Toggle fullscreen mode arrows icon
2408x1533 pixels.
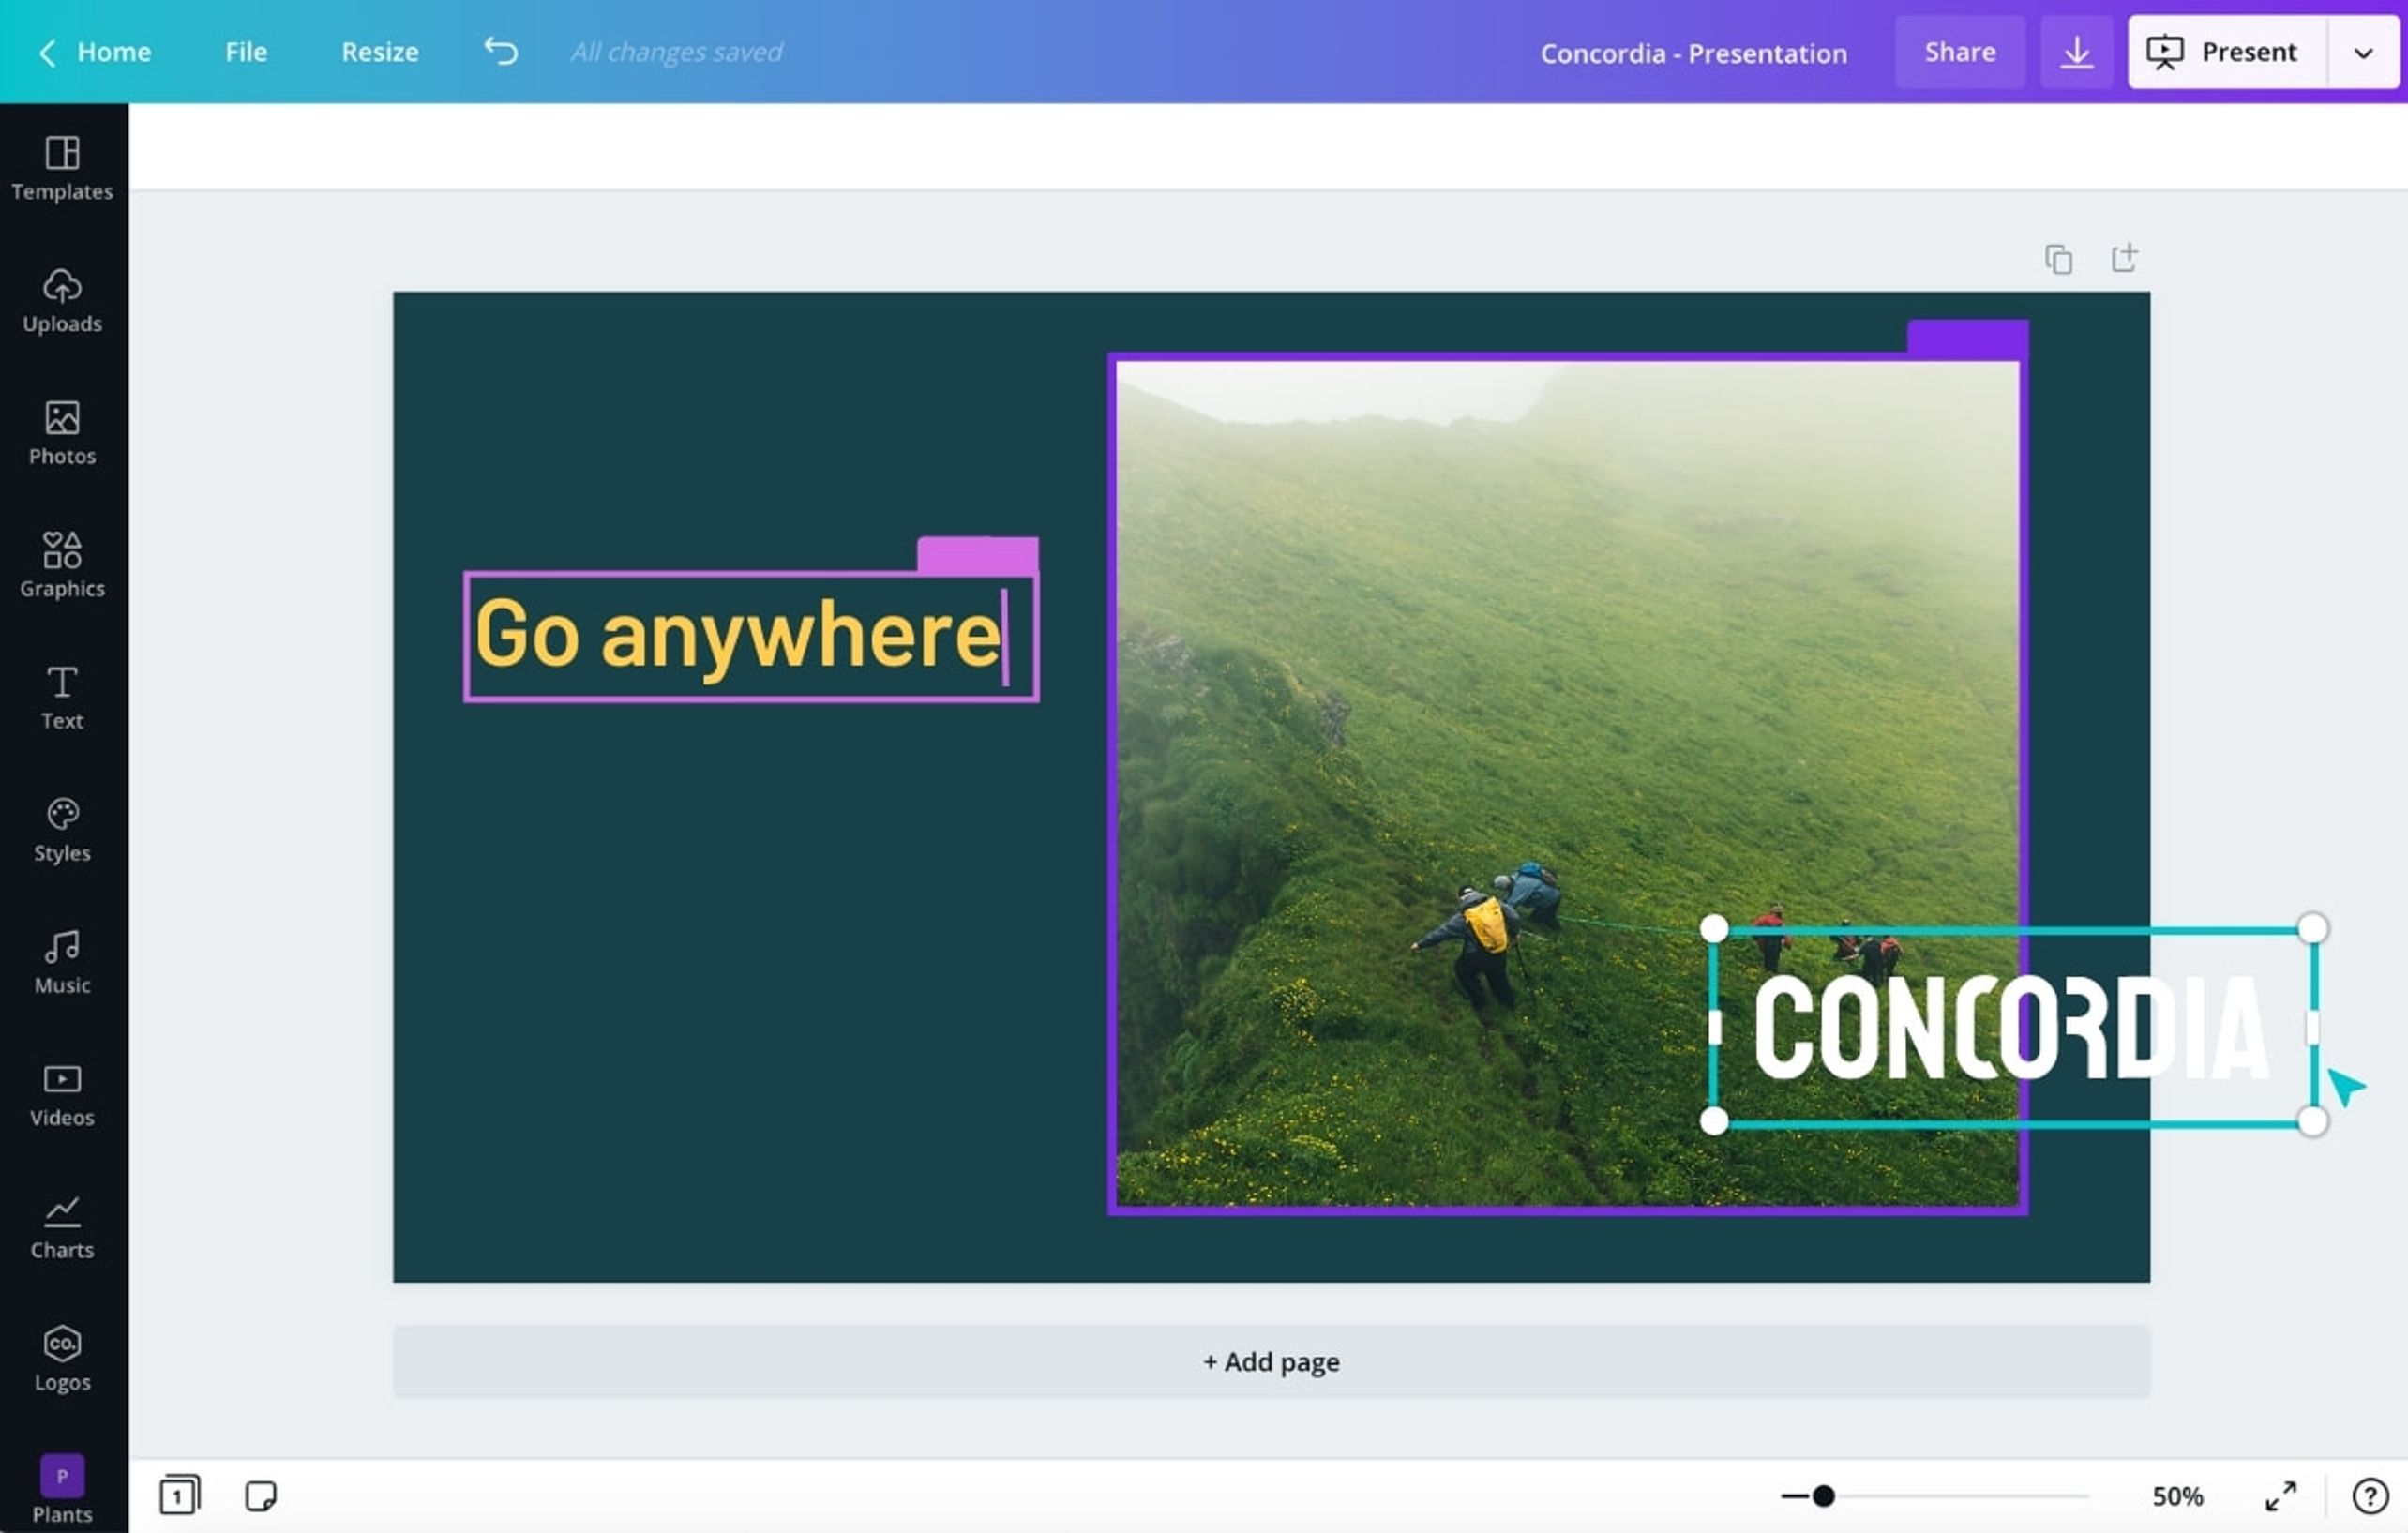pyautogui.click(x=2280, y=1496)
